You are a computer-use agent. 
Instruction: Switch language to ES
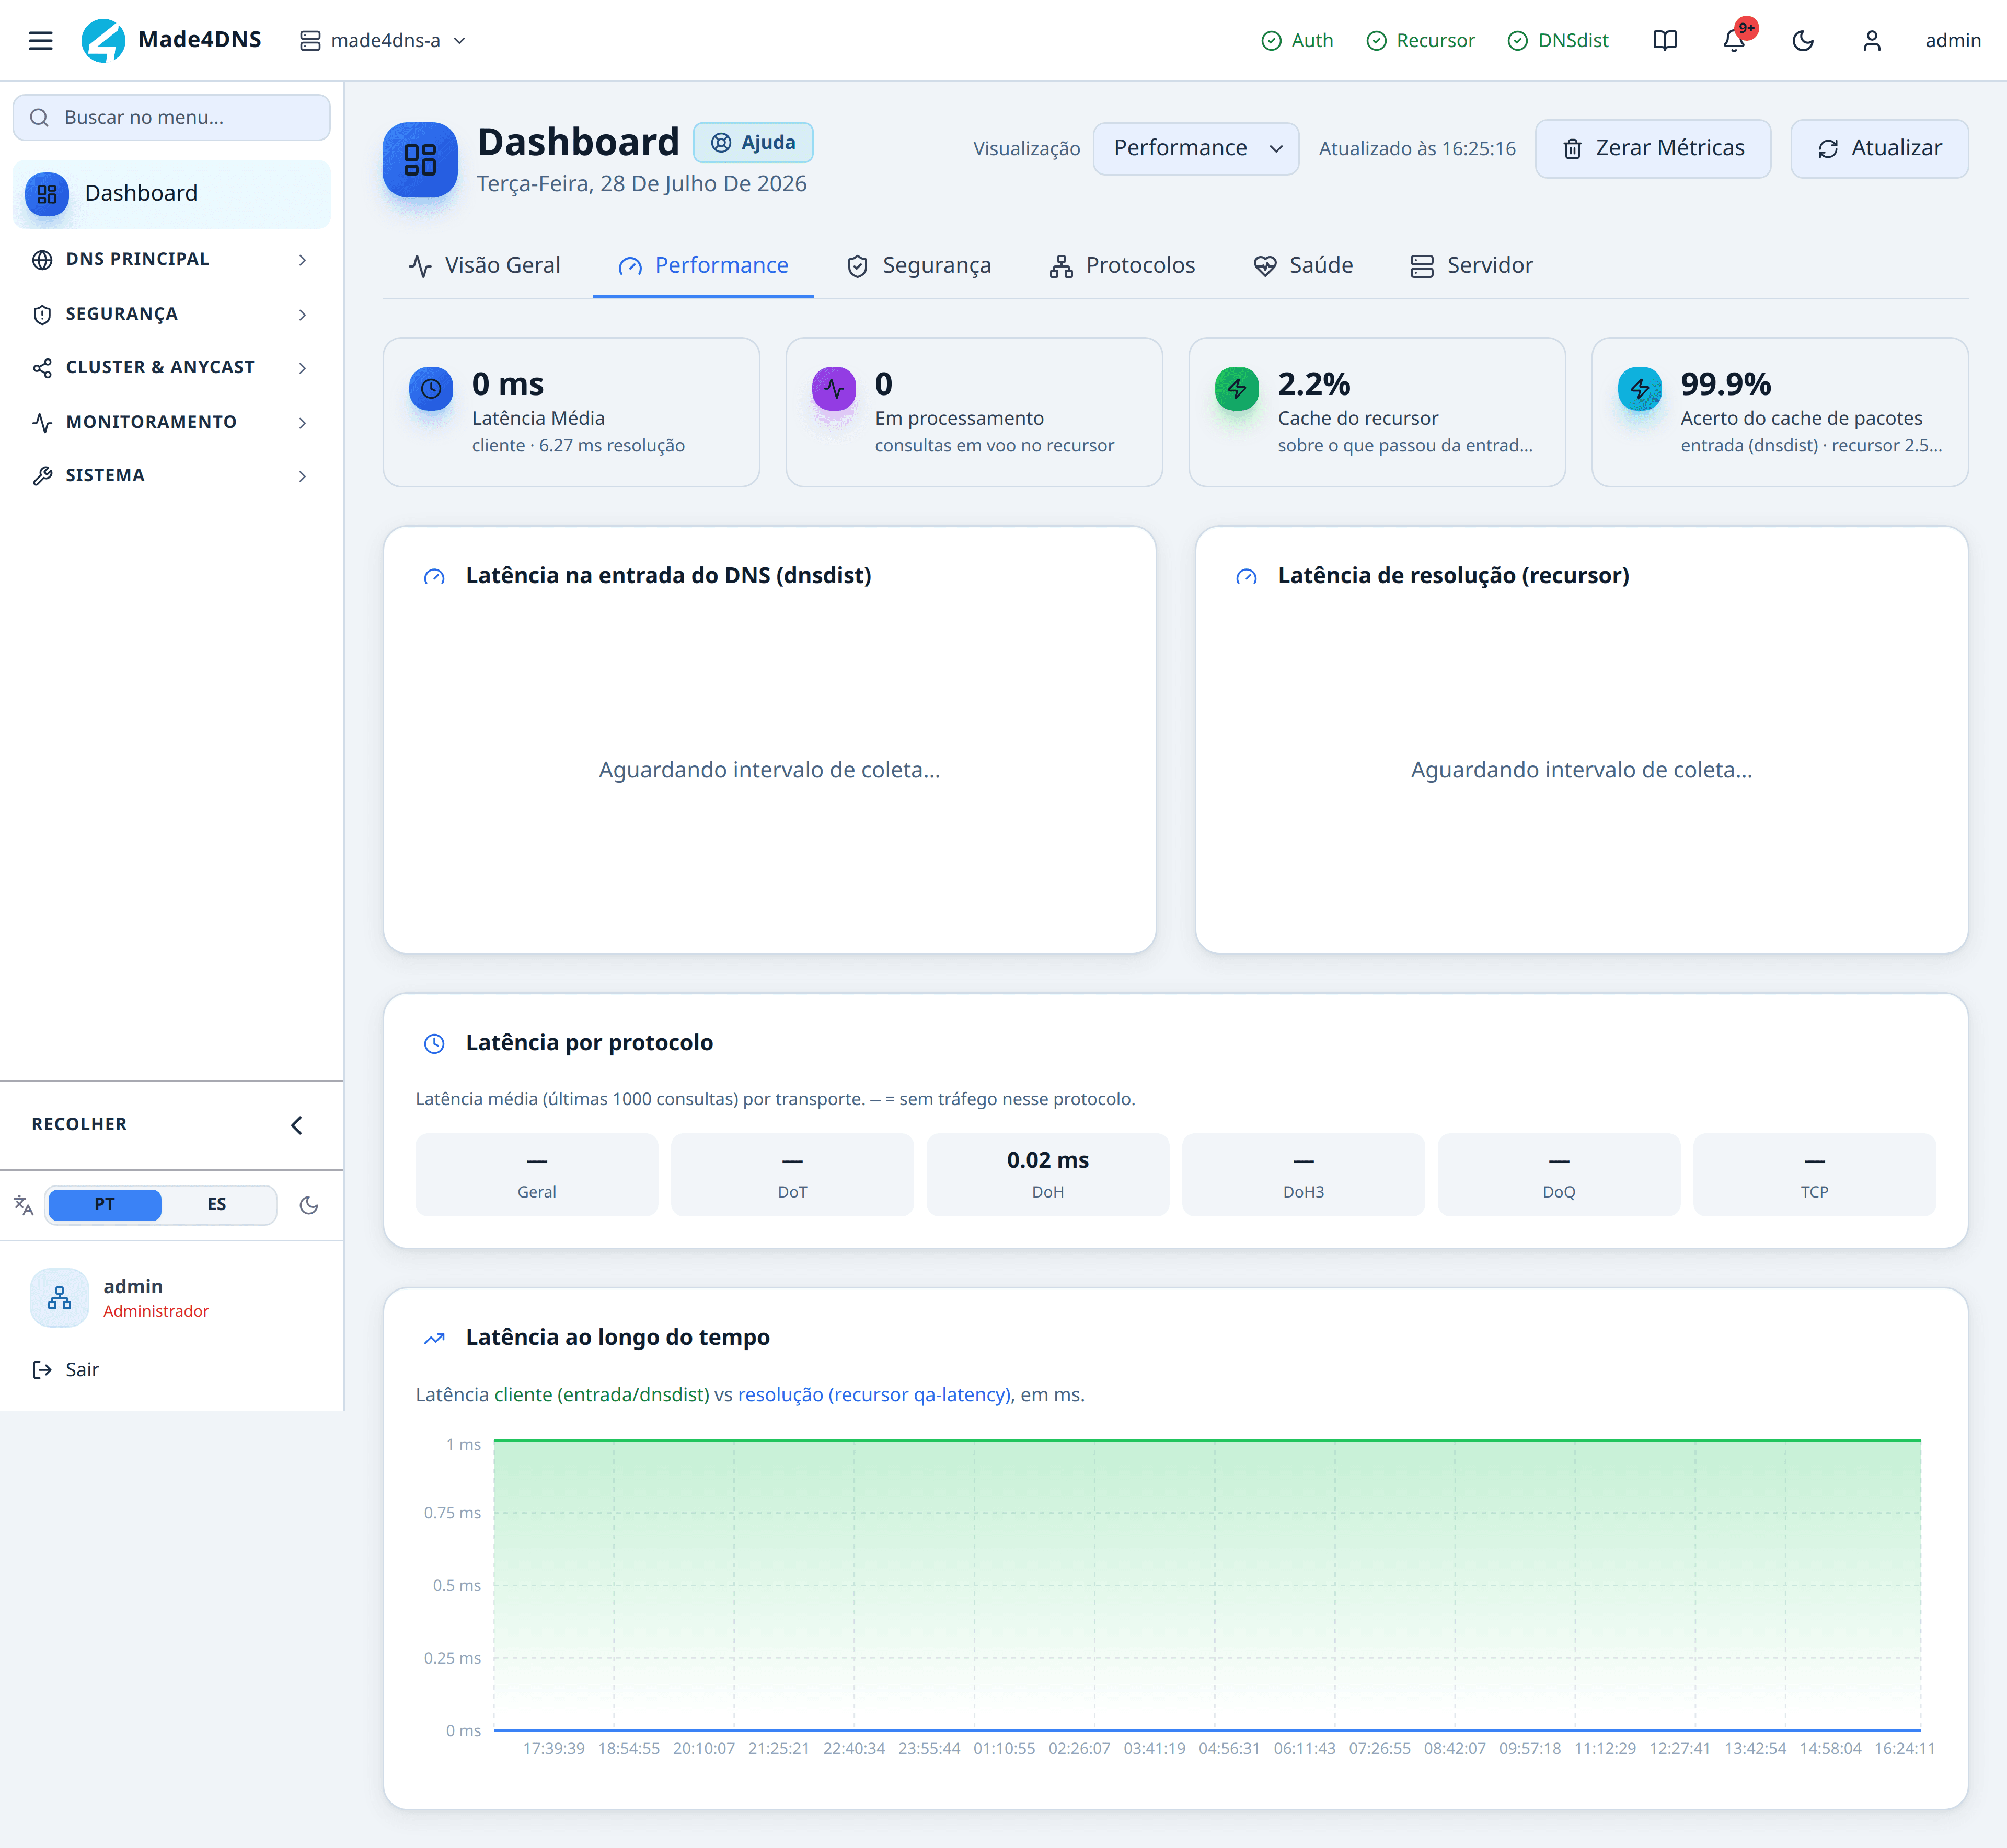(217, 1204)
